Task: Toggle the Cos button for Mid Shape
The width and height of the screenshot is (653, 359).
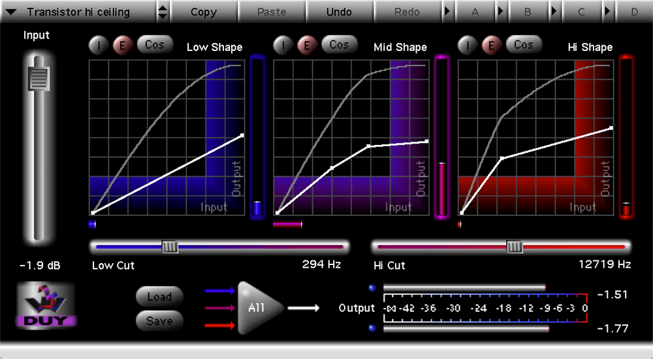Action: 339,45
